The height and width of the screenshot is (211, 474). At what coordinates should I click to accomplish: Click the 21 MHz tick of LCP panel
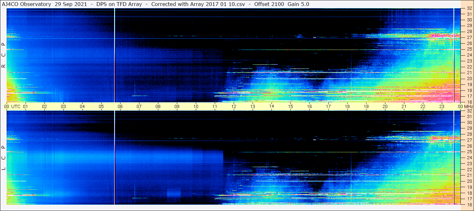[x=469, y=175]
